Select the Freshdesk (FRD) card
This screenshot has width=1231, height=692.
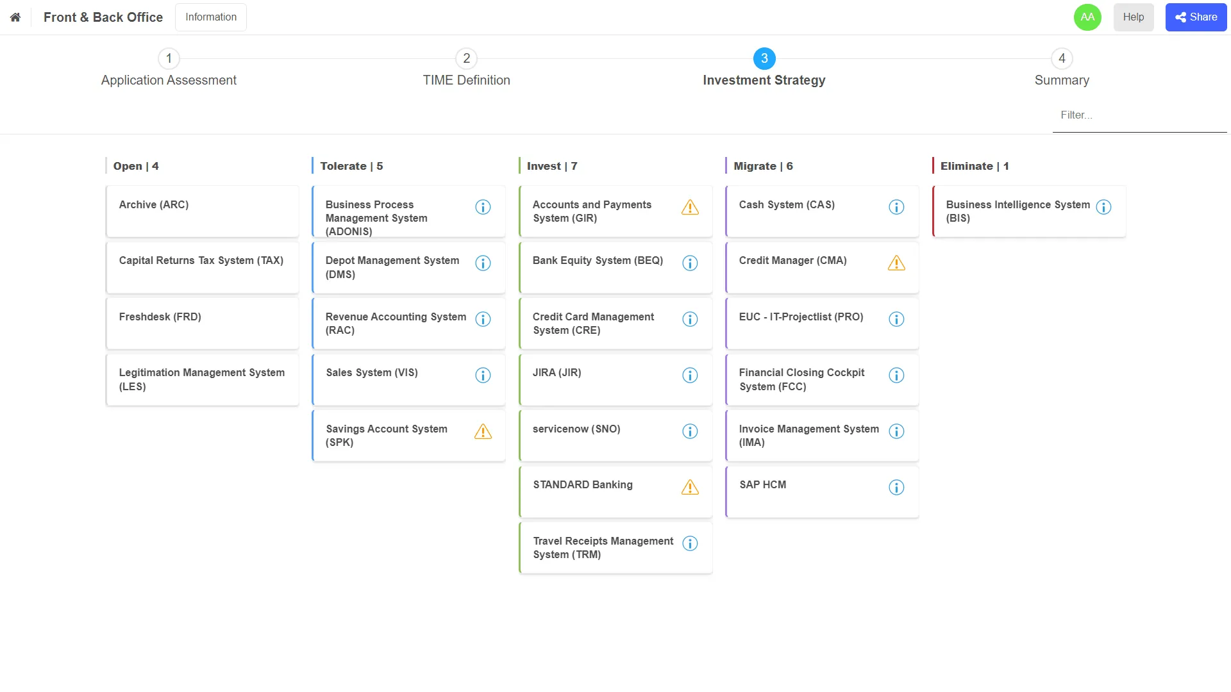pos(202,324)
